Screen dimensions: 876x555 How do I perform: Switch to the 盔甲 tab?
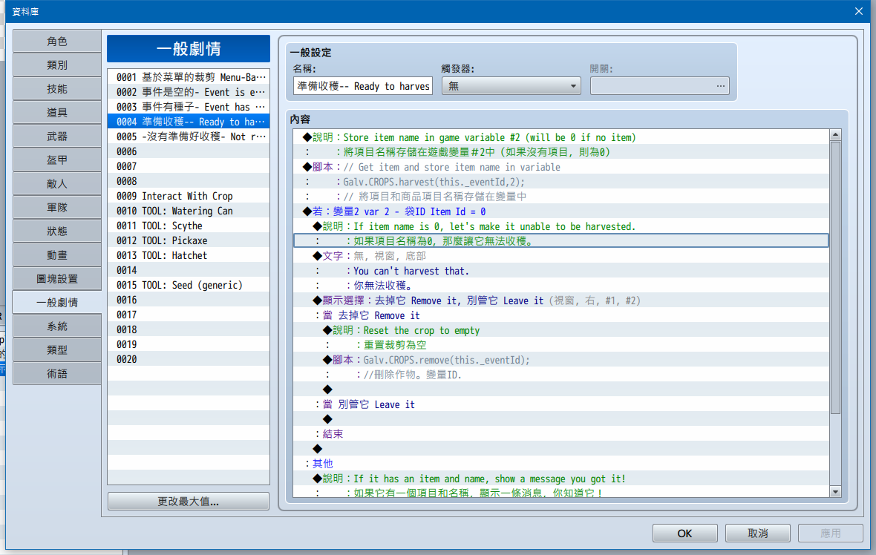coord(57,160)
